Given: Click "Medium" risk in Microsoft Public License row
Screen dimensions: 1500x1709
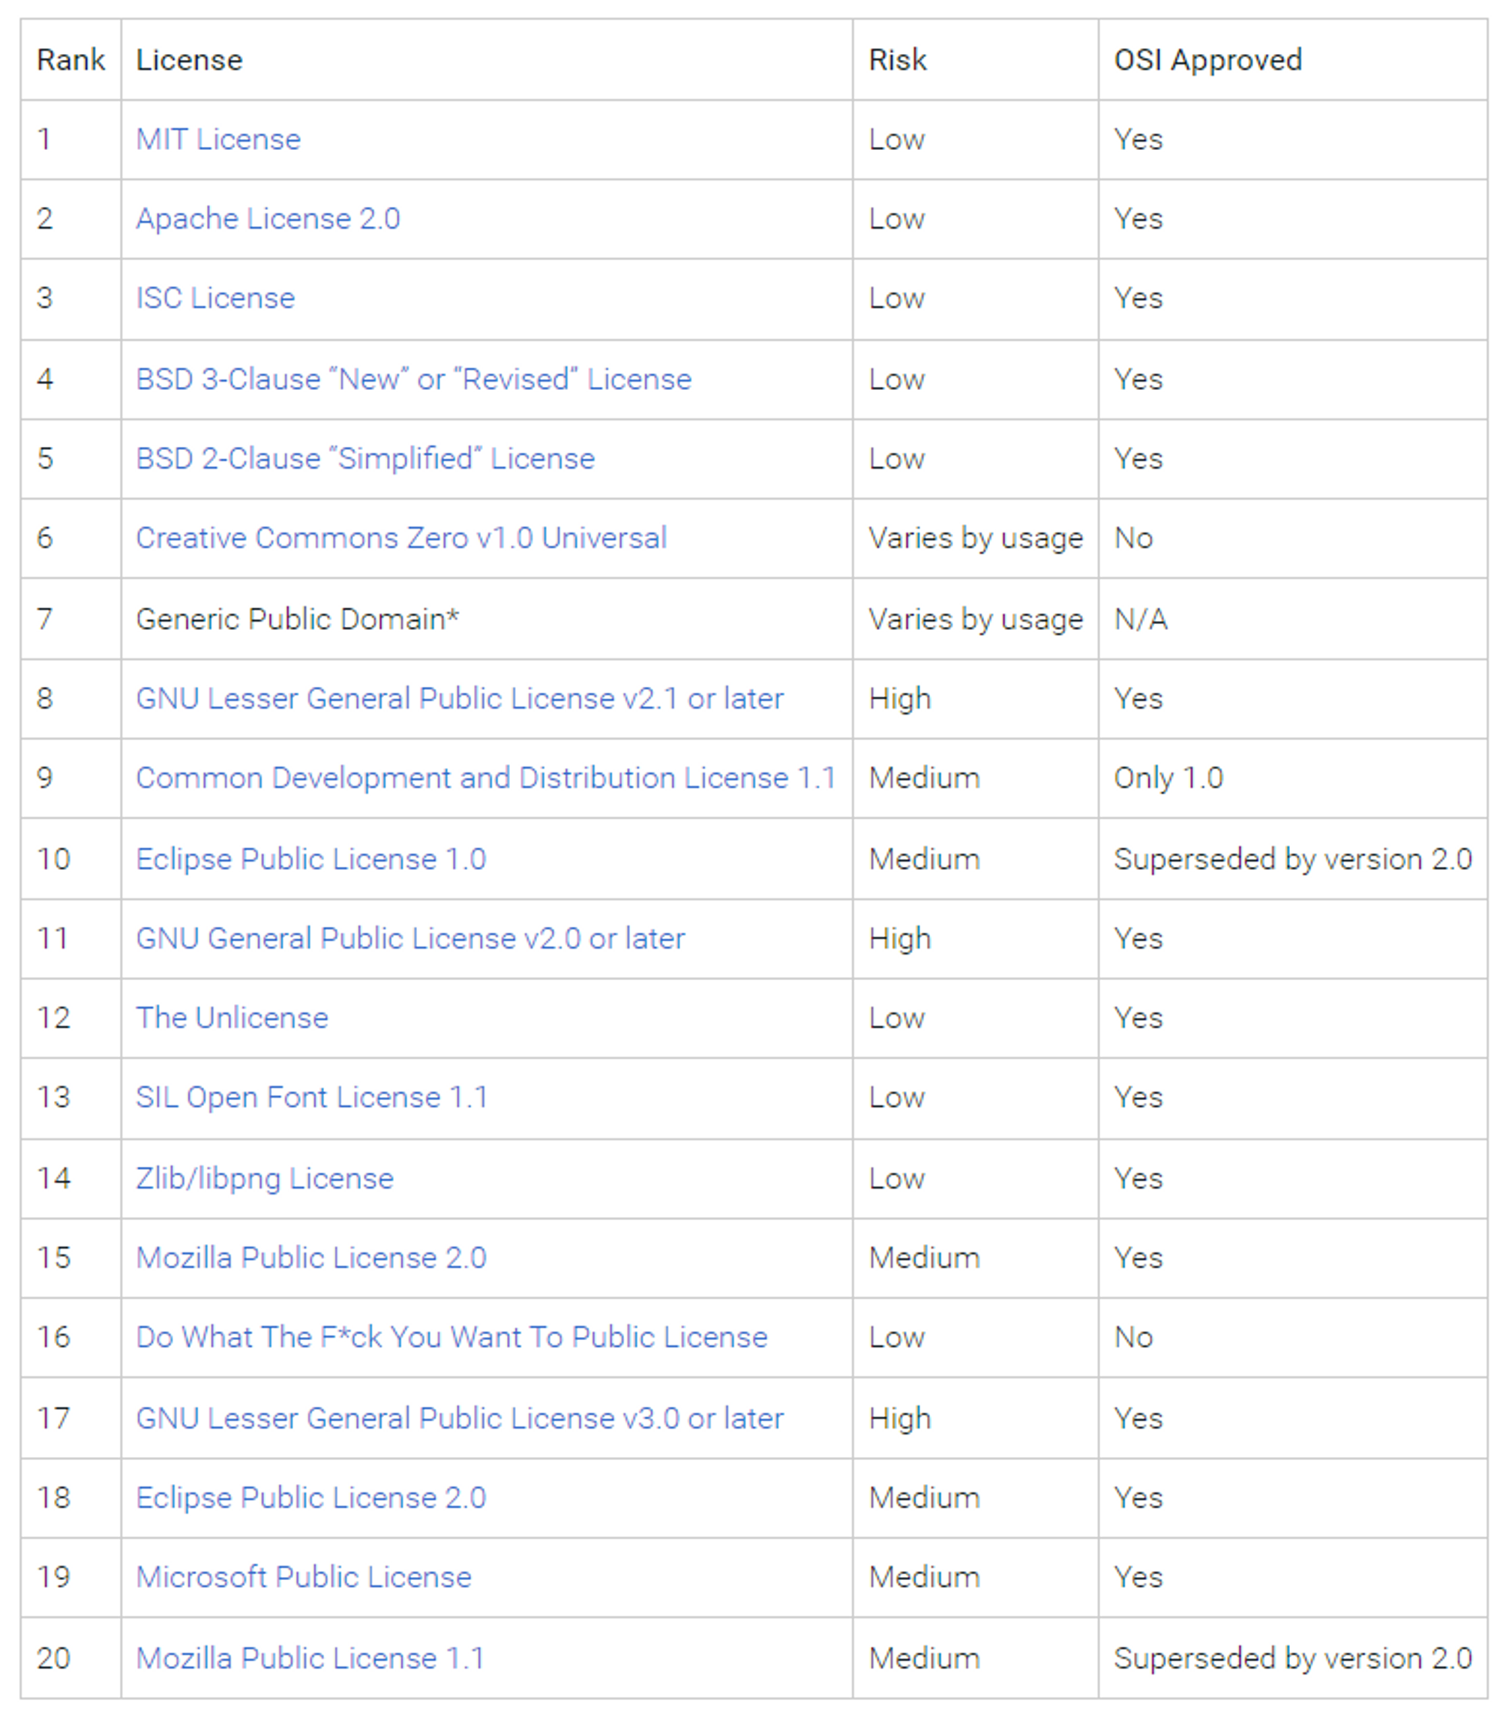Looking at the screenshot, I should point(925,1577).
